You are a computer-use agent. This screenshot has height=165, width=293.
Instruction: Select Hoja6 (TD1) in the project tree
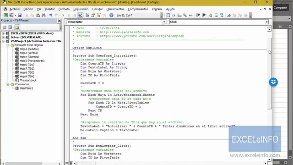pyautogui.click(x=27, y=65)
